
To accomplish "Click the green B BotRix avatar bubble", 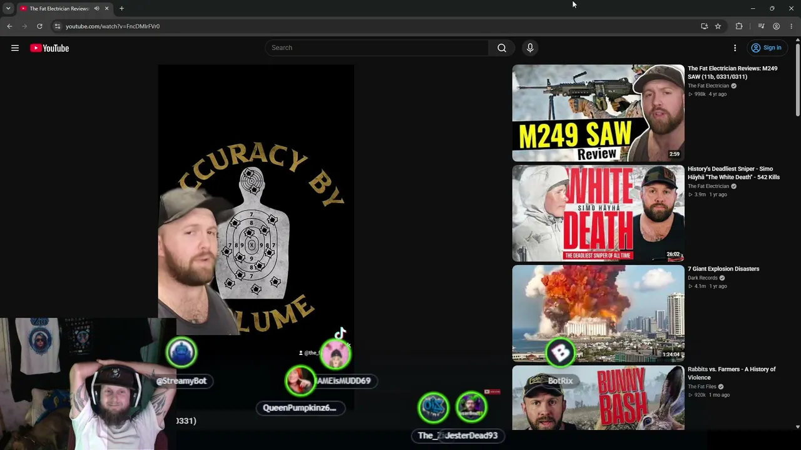I will click(560, 352).
